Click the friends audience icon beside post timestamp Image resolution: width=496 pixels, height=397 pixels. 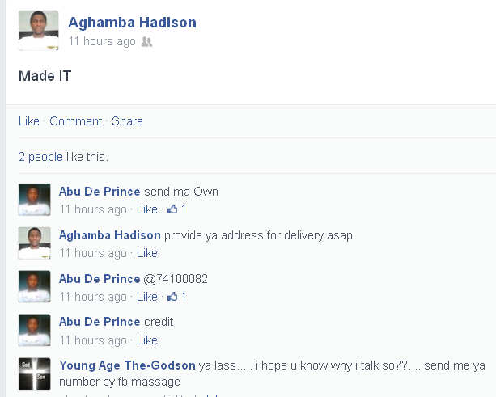(x=146, y=41)
